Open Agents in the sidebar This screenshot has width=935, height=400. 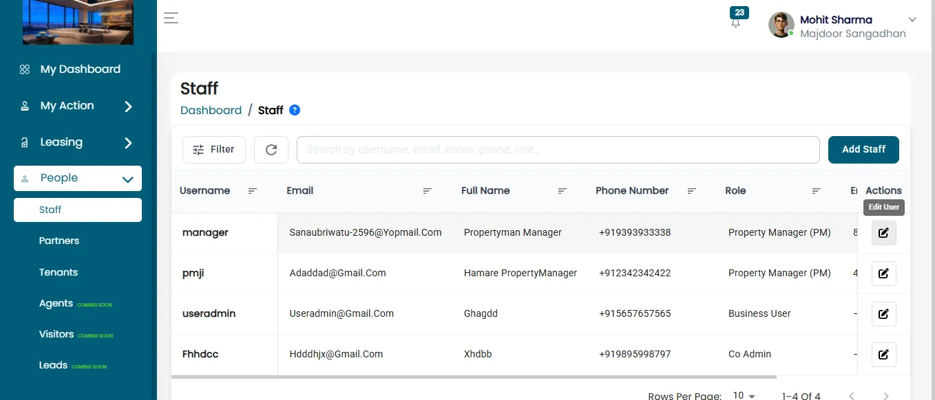pyautogui.click(x=56, y=304)
